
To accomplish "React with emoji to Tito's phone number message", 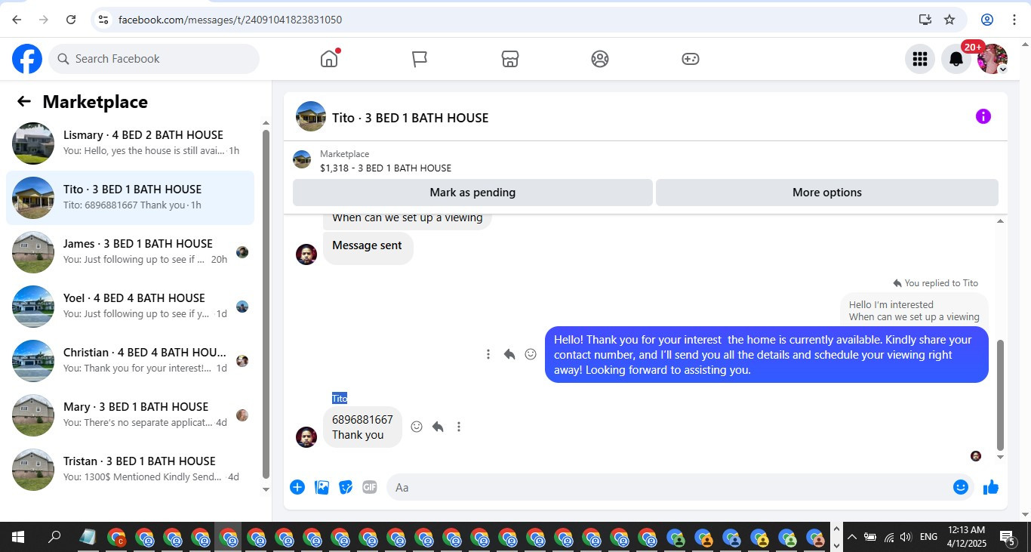I will coord(417,427).
